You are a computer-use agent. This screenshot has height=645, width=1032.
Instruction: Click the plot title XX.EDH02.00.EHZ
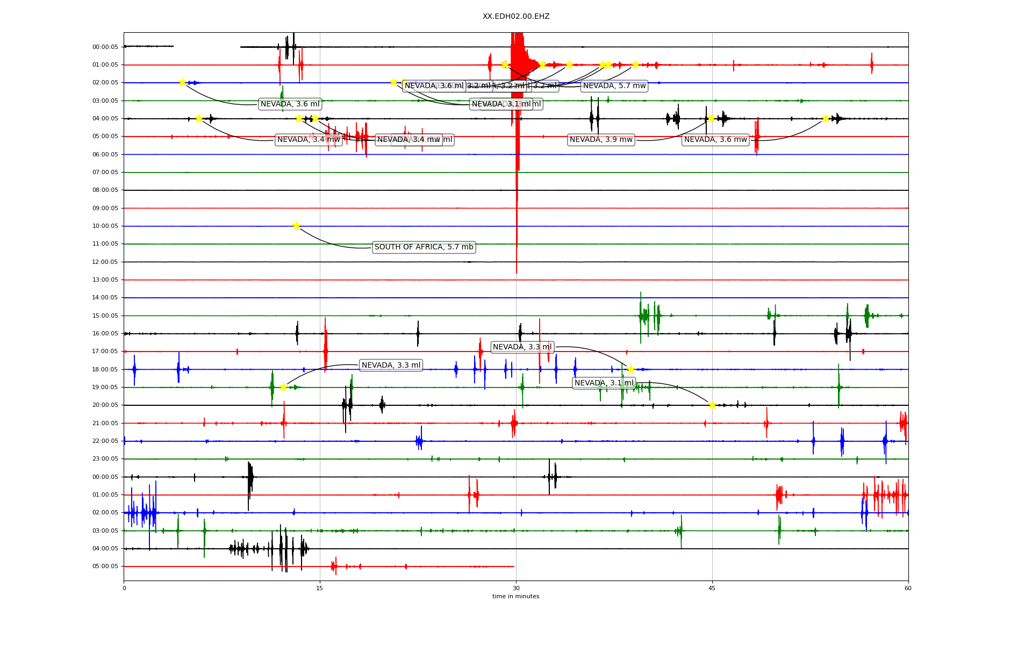click(515, 17)
